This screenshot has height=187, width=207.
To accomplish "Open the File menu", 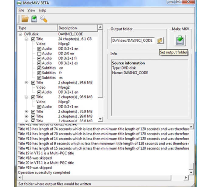I will coord(21,10).
